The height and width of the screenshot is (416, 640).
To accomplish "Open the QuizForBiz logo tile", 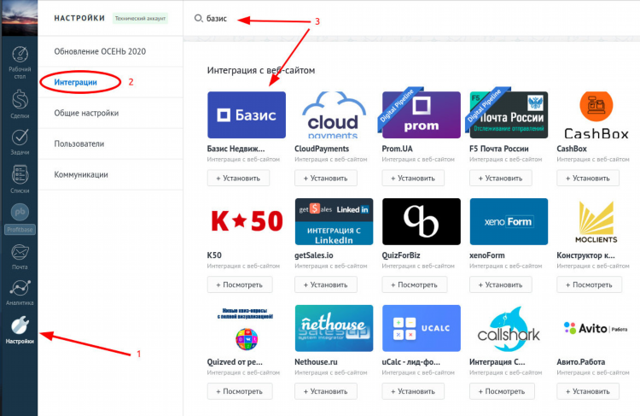I will 422,221.
